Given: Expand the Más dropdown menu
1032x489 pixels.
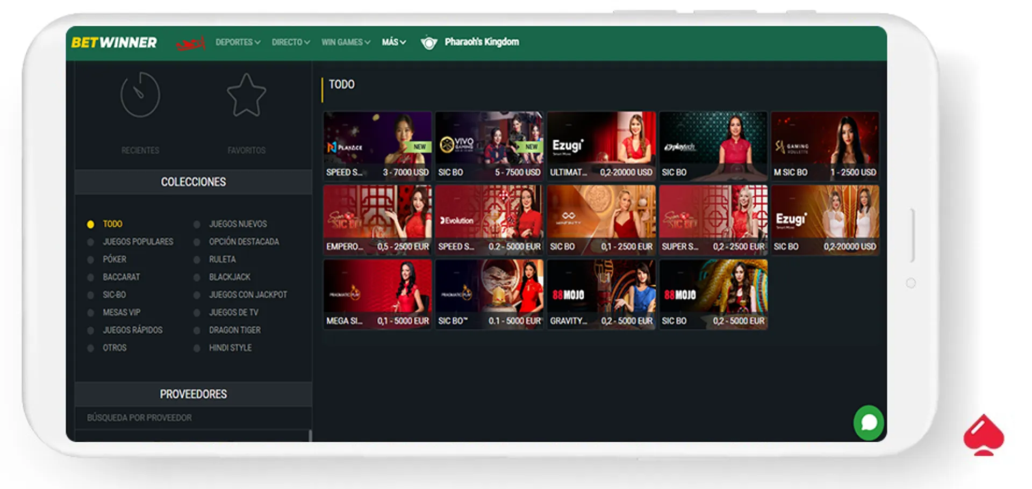Looking at the screenshot, I should click(x=393, y=42).
